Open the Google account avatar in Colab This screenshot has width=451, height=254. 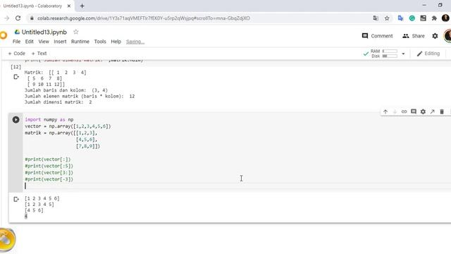(x=447, y=36)
